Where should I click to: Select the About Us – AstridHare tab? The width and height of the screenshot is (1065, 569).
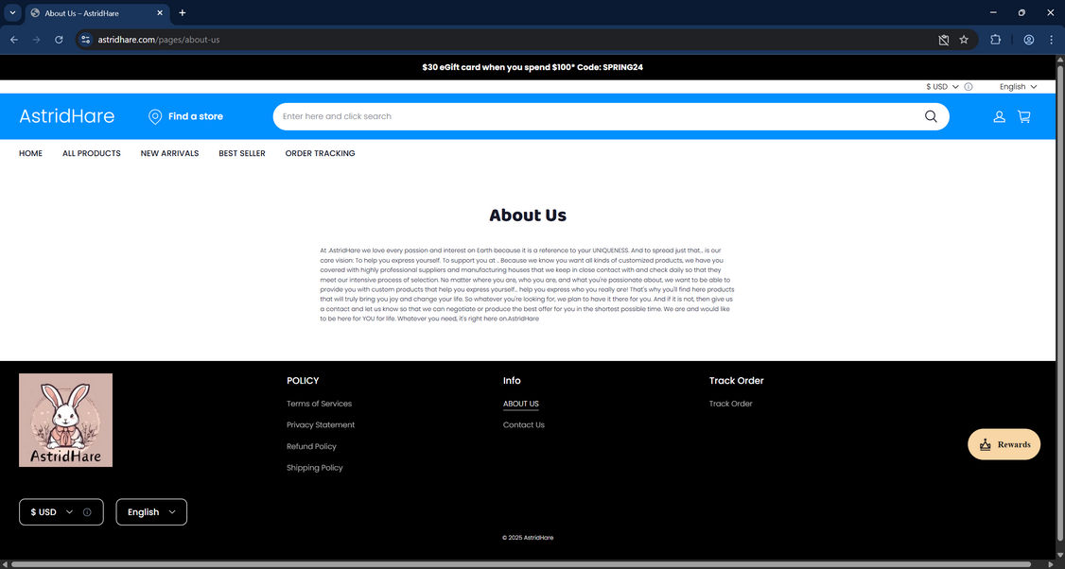coord(97,13)
